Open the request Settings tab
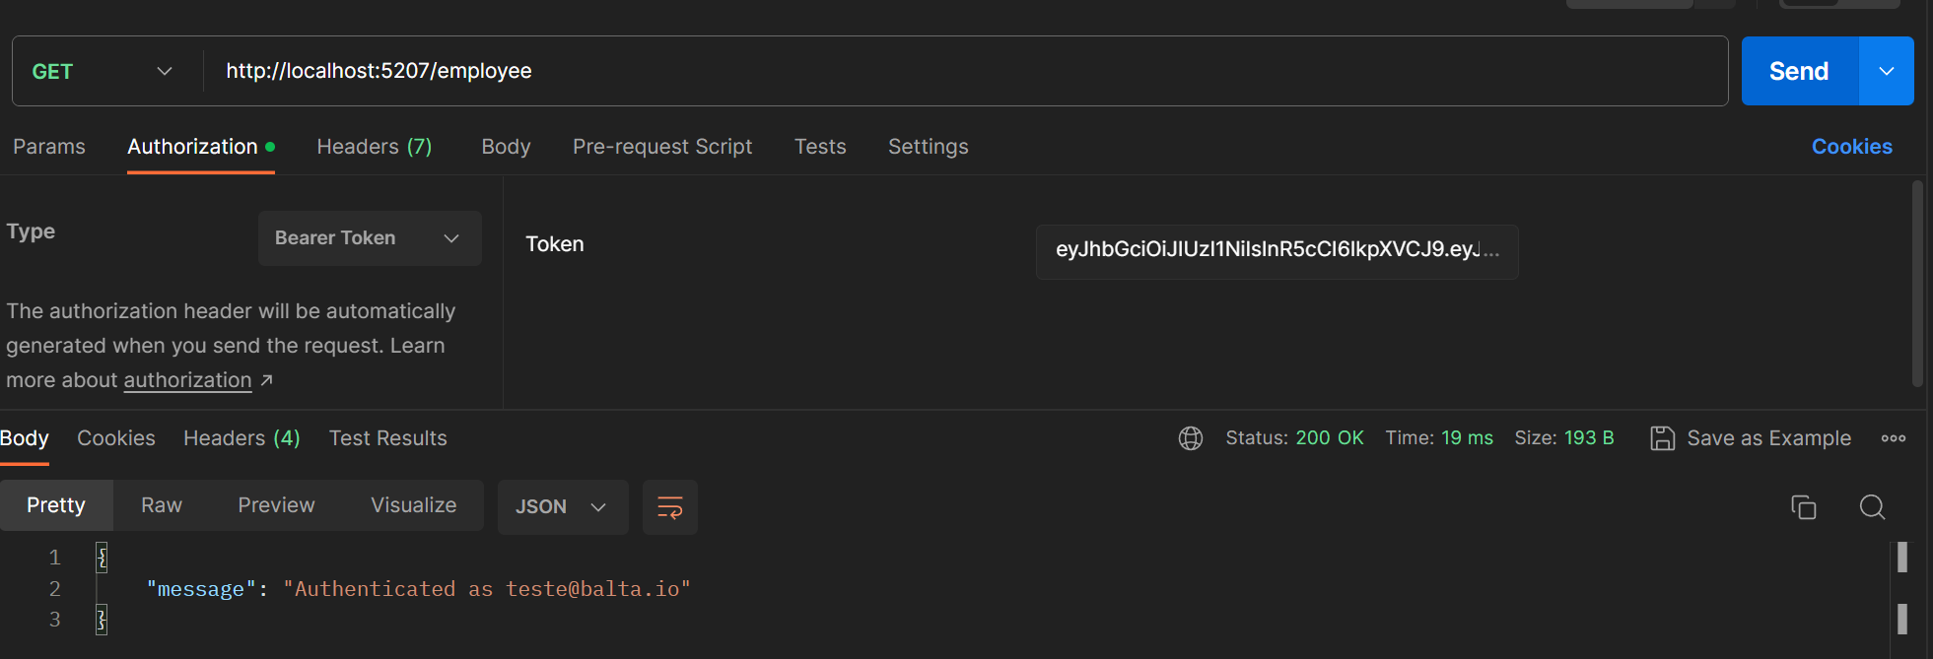The image size is (1933, 659). (929, 147)
